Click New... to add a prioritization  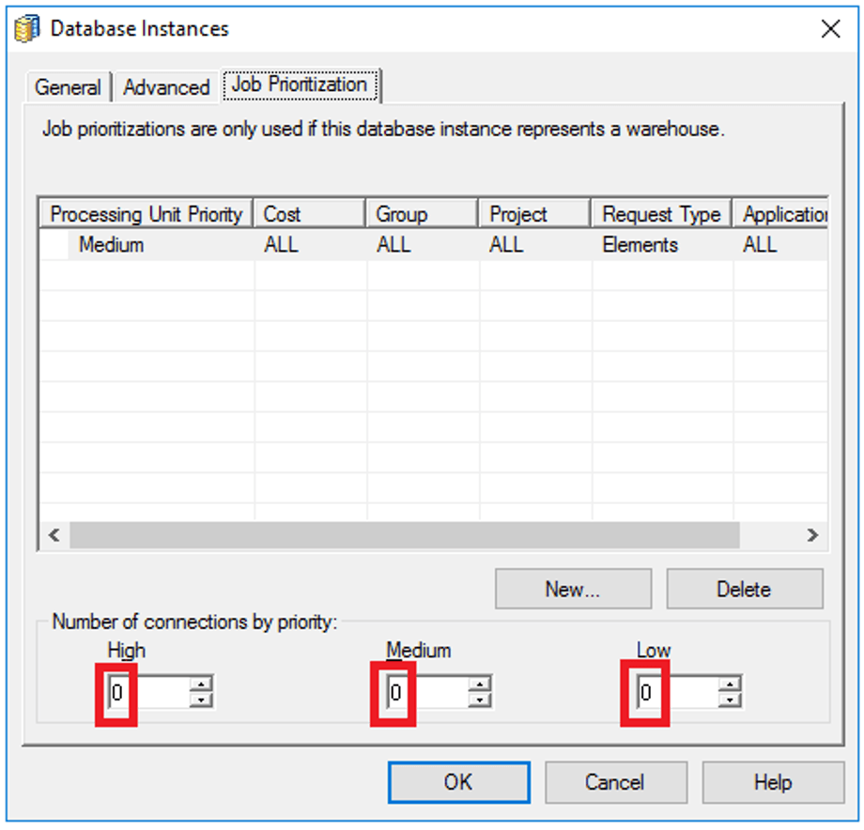tap(573, 590)
